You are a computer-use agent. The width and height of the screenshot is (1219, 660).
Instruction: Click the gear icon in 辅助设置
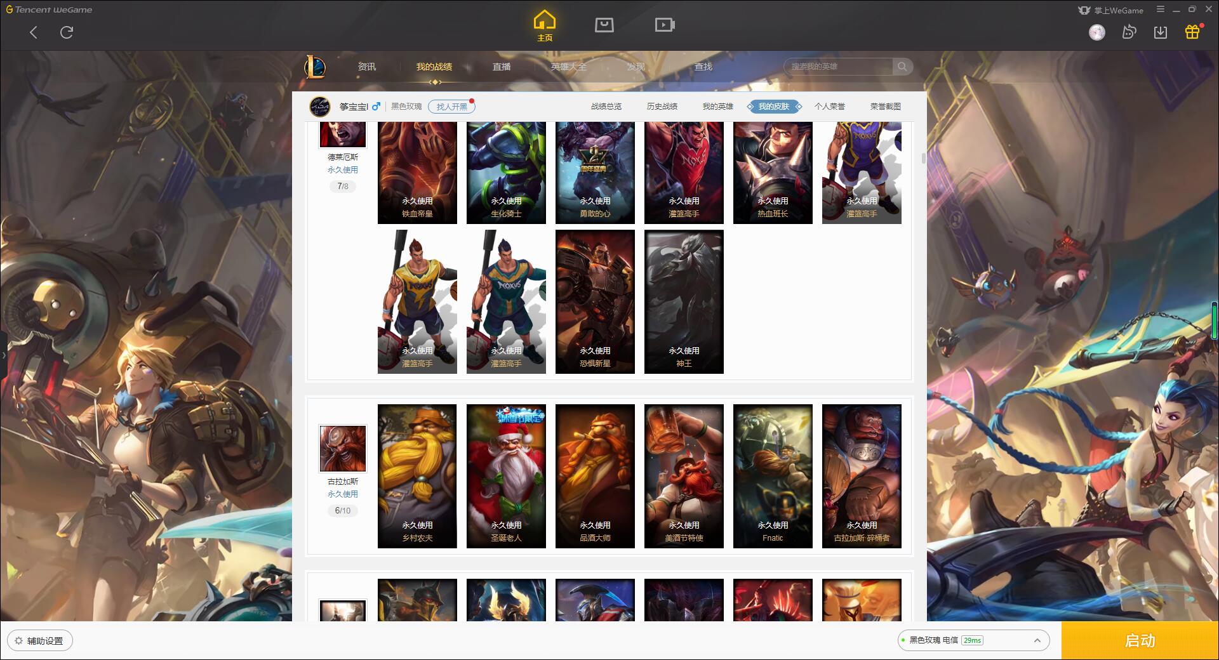(18, 641)
